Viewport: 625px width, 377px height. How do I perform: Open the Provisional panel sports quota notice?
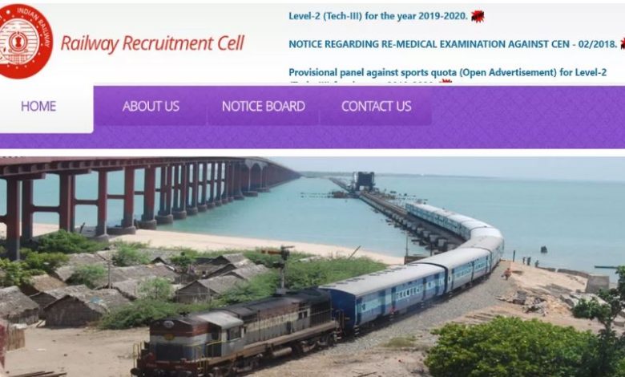(x=448, y=73)
